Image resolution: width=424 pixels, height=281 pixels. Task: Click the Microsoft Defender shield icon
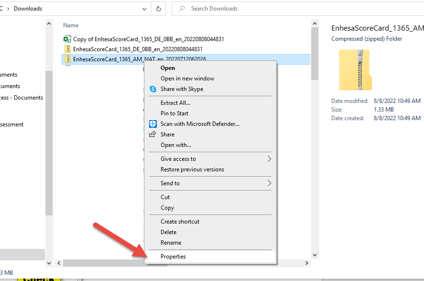point(153,124)
